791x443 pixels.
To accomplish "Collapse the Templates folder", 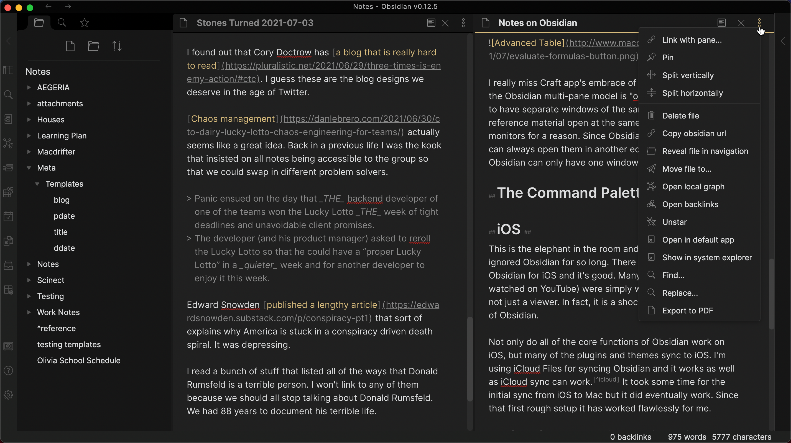I will pyautogui.click(x=37, y=184).
